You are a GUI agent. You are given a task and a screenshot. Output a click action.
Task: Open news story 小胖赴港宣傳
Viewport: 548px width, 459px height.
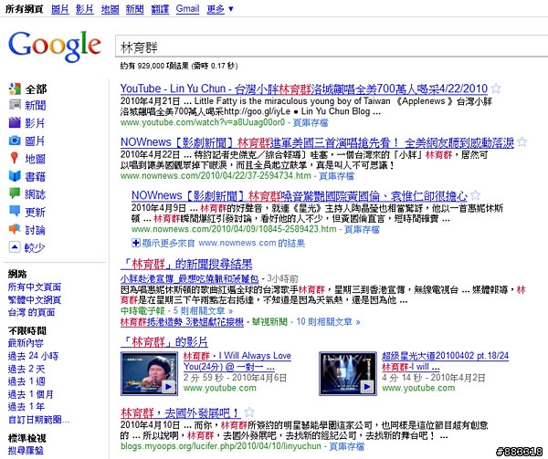pyautogui.click(x=189, y=278)
